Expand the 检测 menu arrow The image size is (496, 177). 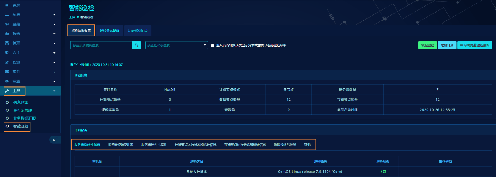click(x=54, y=63)
